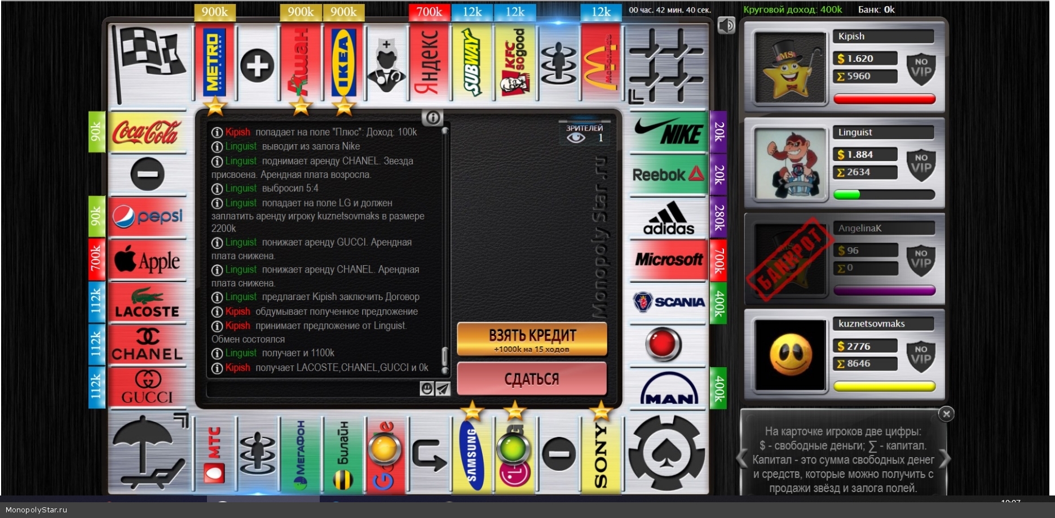The width and height of the screenshot is (1055, 518).
Task: Show the previous hint tip
Action: 743,458
